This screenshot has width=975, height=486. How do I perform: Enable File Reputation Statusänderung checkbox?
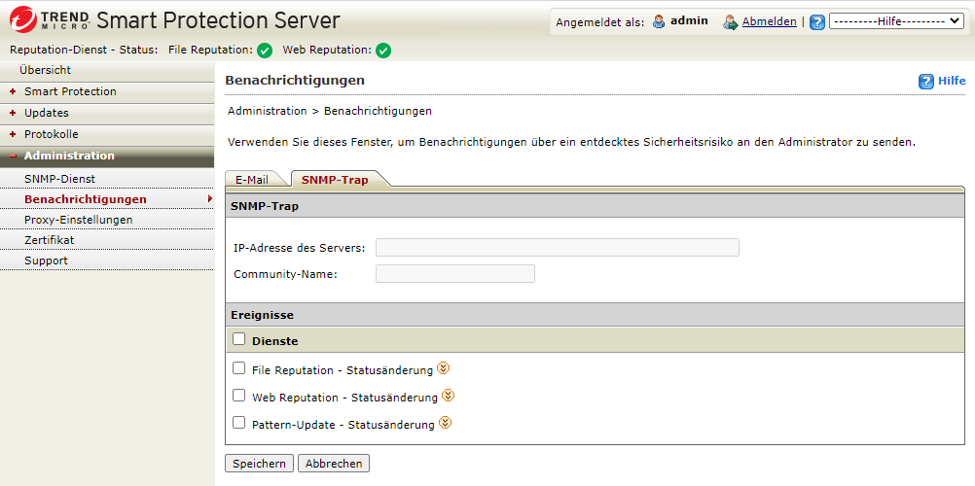(x=239, y=368)
